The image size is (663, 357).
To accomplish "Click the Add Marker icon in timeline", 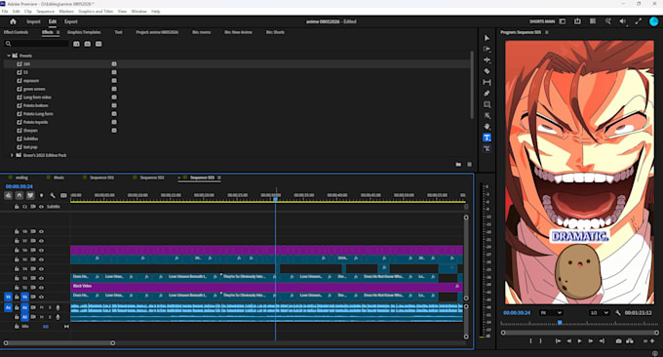I will pos(41,195).
